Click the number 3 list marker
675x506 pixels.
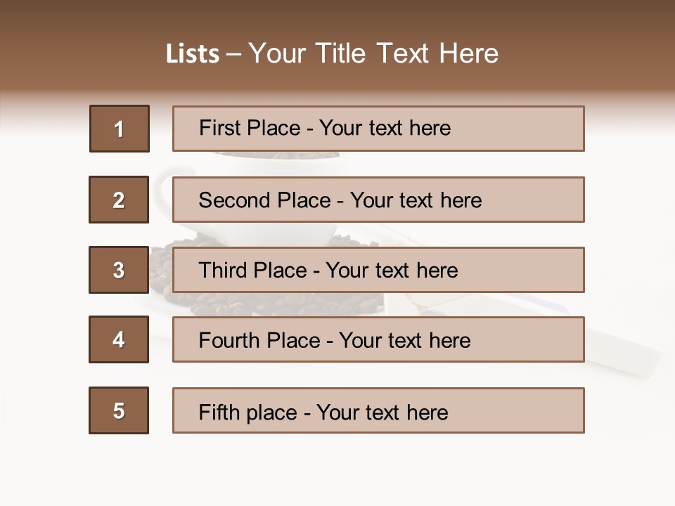click(119, 270)
